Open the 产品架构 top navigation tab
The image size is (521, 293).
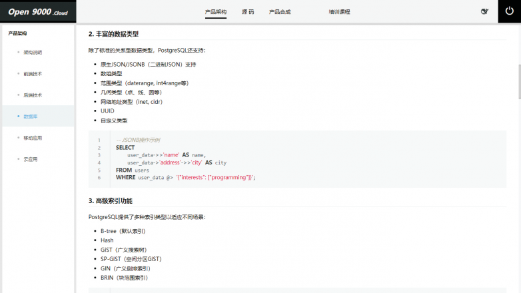215,12
